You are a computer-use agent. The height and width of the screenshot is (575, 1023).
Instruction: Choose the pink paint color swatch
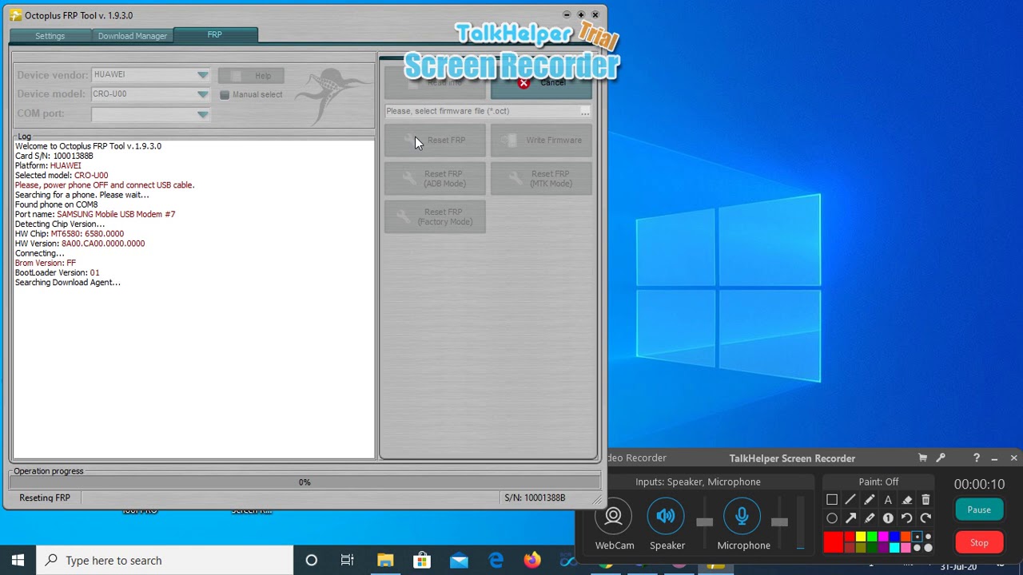[906, 548]
